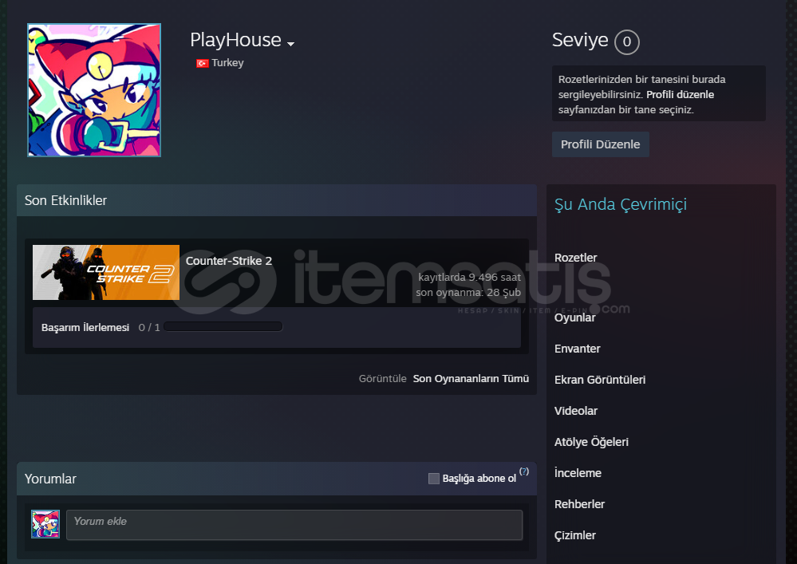
Task: Expand the PlayHouse name history dropdown arrow
Action: (290, 44)
